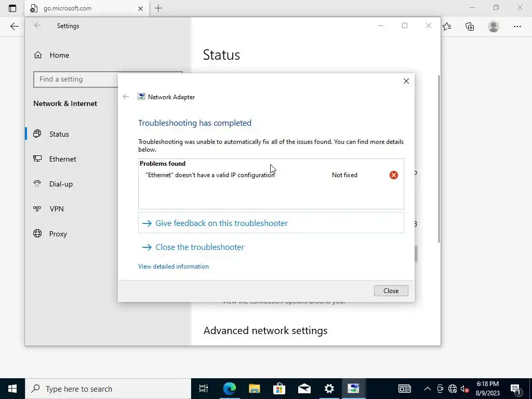The width and height of the screenshot is (532, 399).
Task: Open Edge 'Settings and more' ellipsis menu
Action: click(517, 26)
